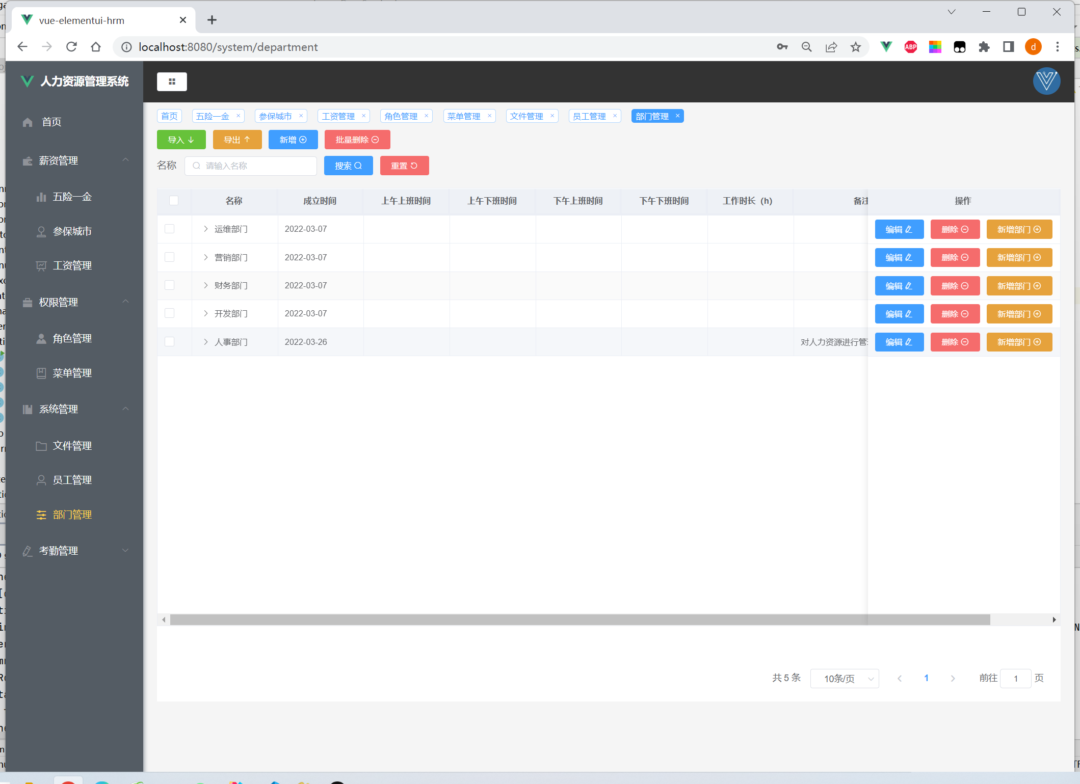Switch to the 工资管理 tab tag
This screenshot has width=1080, height=784.
tap(338, 116)
